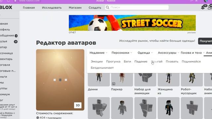Select the Беги animation submenu item
Viewport: 212px width, 119px height.
127,61
